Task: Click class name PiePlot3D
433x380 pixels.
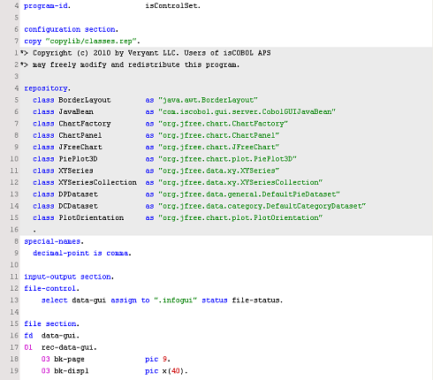Action: [78, 159]
